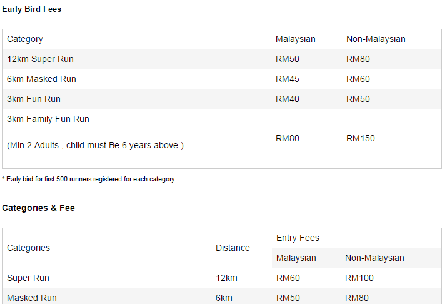The image size is (447, 304).
Task: Click the RM150 family run price
Action: (x=360, y=138)
